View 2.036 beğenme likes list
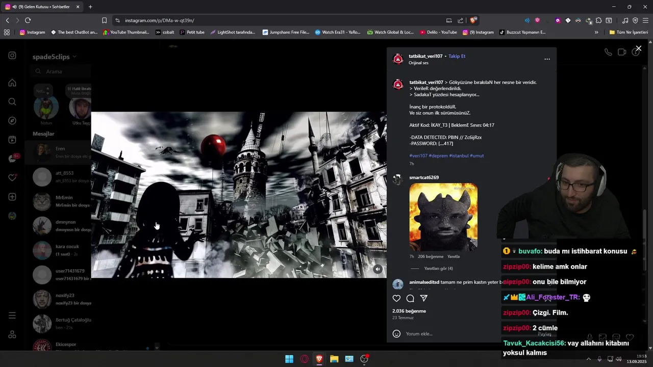Image resolution: width=653 pixels, height=367 pixels. 409,311
